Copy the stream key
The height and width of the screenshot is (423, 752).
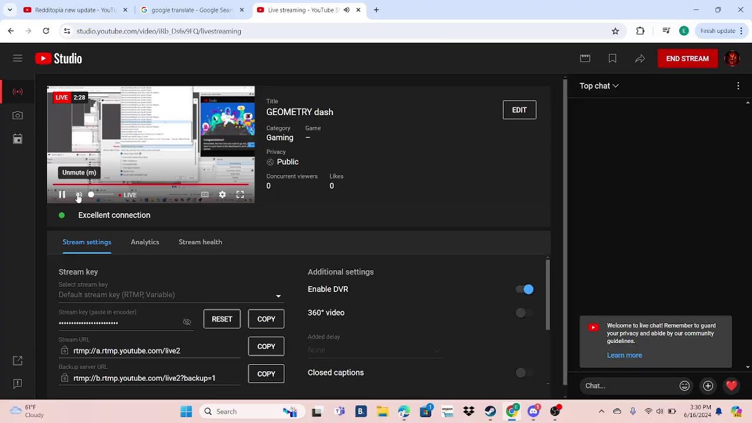(266, 319)
